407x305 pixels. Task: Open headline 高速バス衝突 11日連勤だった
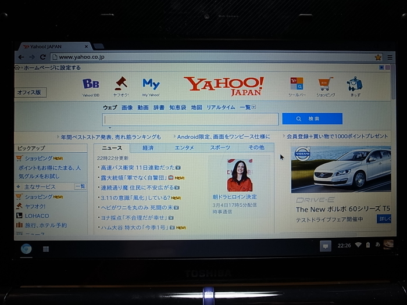pos(138,168)
